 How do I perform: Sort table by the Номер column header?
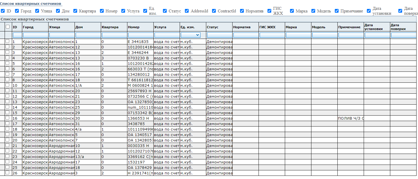coord(134,27)
